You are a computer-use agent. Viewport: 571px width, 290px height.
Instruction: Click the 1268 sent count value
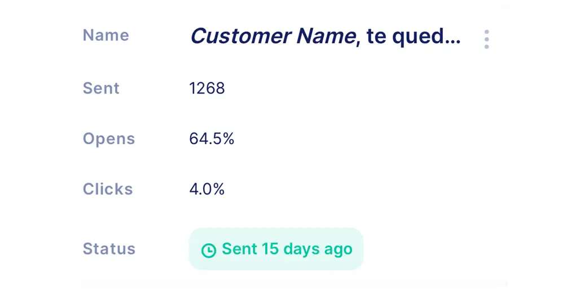(207, 88)
